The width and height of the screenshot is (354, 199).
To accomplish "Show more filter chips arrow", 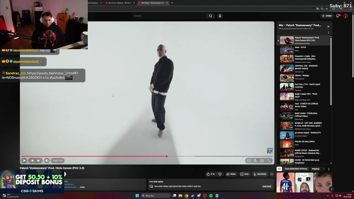I will [329, 169].
